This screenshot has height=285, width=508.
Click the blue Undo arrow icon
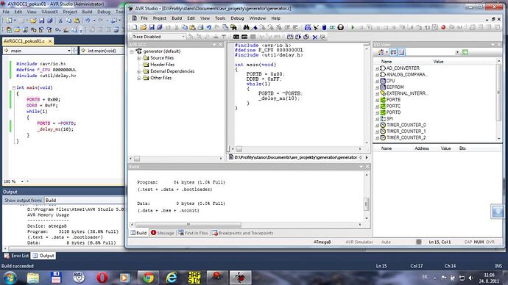pyautogui.click(x=209, y=27)
